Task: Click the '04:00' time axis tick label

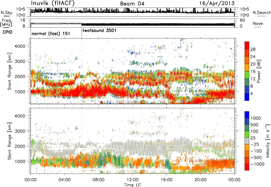Action: click(64, 180)
